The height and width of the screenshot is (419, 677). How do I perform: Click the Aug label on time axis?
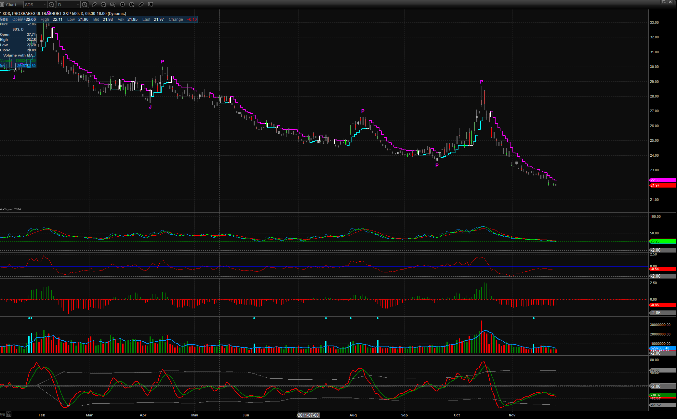click(353, 415)
